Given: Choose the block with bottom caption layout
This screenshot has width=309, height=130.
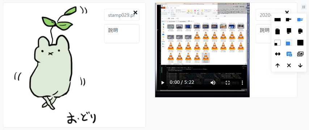Looking at the screenshot, I should tap(289, 31).
